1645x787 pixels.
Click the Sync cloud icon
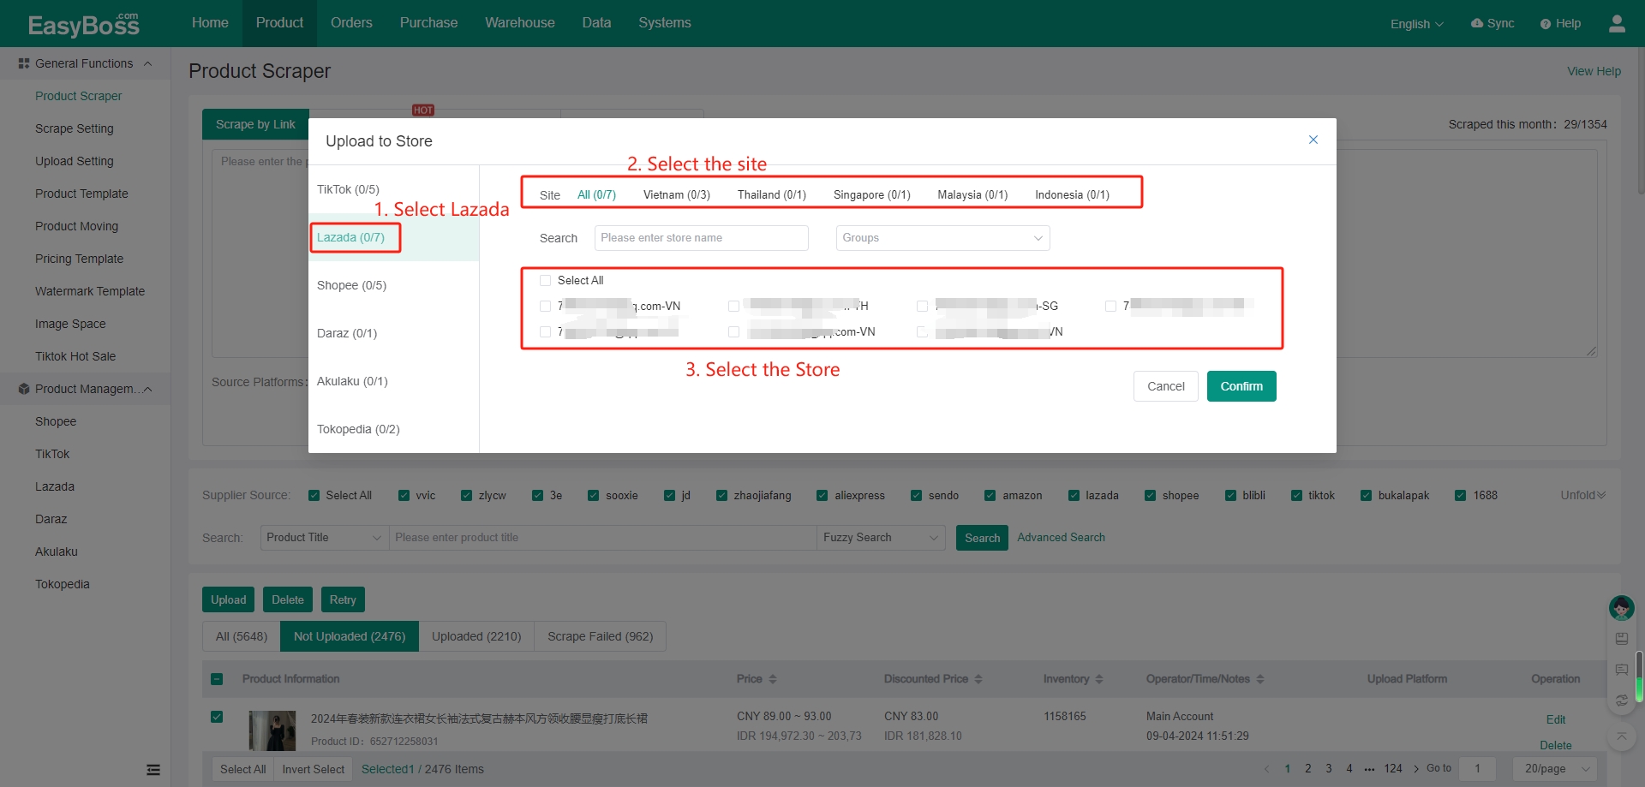click(x=1477, y=23)
